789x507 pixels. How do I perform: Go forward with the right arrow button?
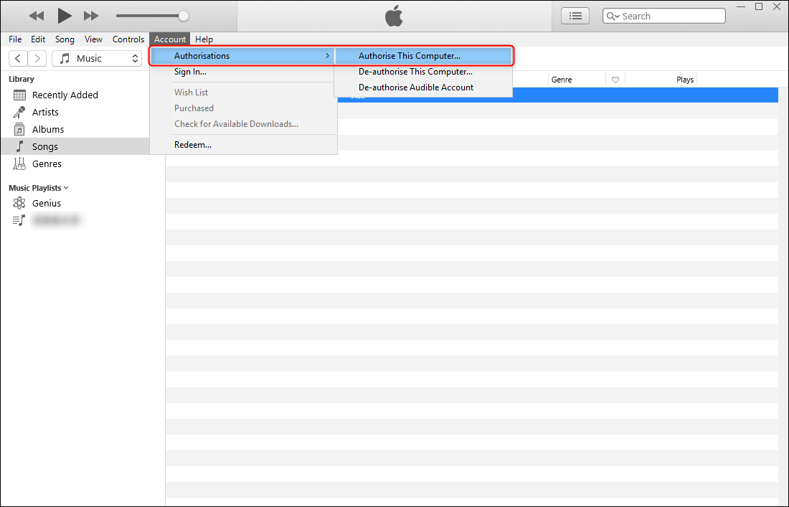37,58
